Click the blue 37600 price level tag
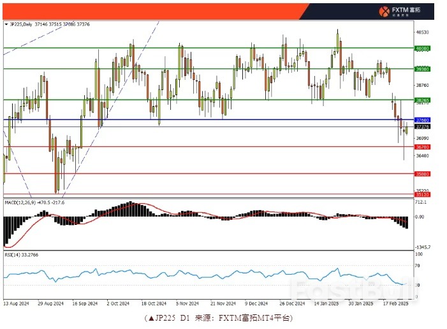 coord(421,120)
